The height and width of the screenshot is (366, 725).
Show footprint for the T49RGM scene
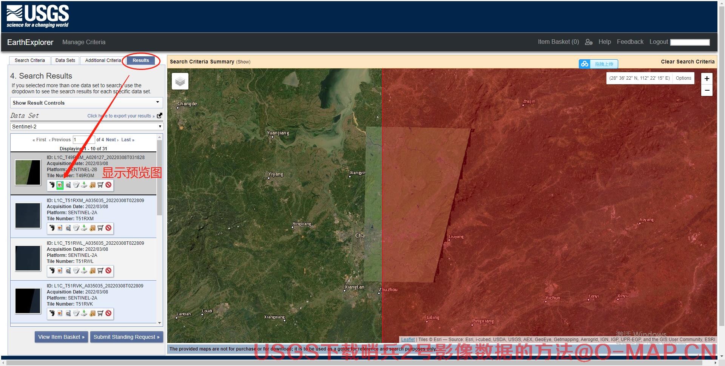(52, 185)
